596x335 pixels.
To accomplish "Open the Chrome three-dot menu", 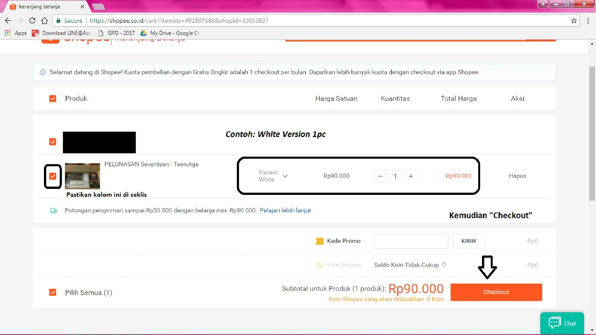I will pos(588,20).
